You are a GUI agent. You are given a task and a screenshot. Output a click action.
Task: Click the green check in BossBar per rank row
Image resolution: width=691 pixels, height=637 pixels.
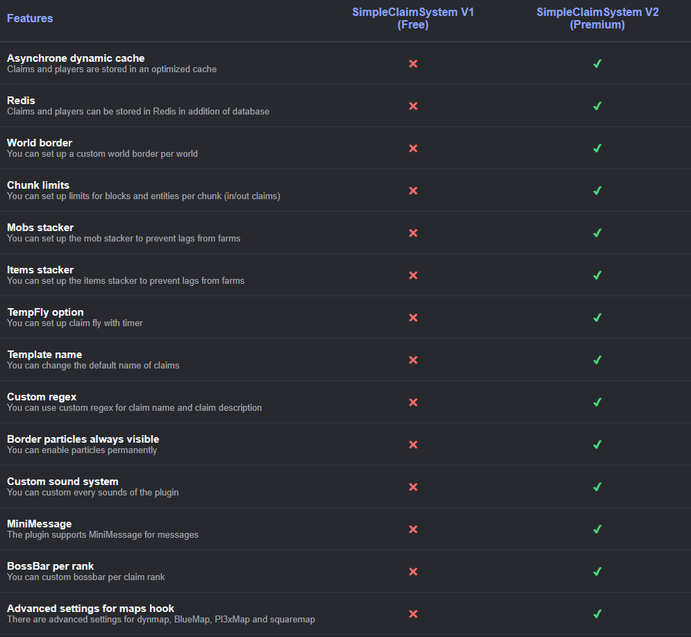(597, 571)
